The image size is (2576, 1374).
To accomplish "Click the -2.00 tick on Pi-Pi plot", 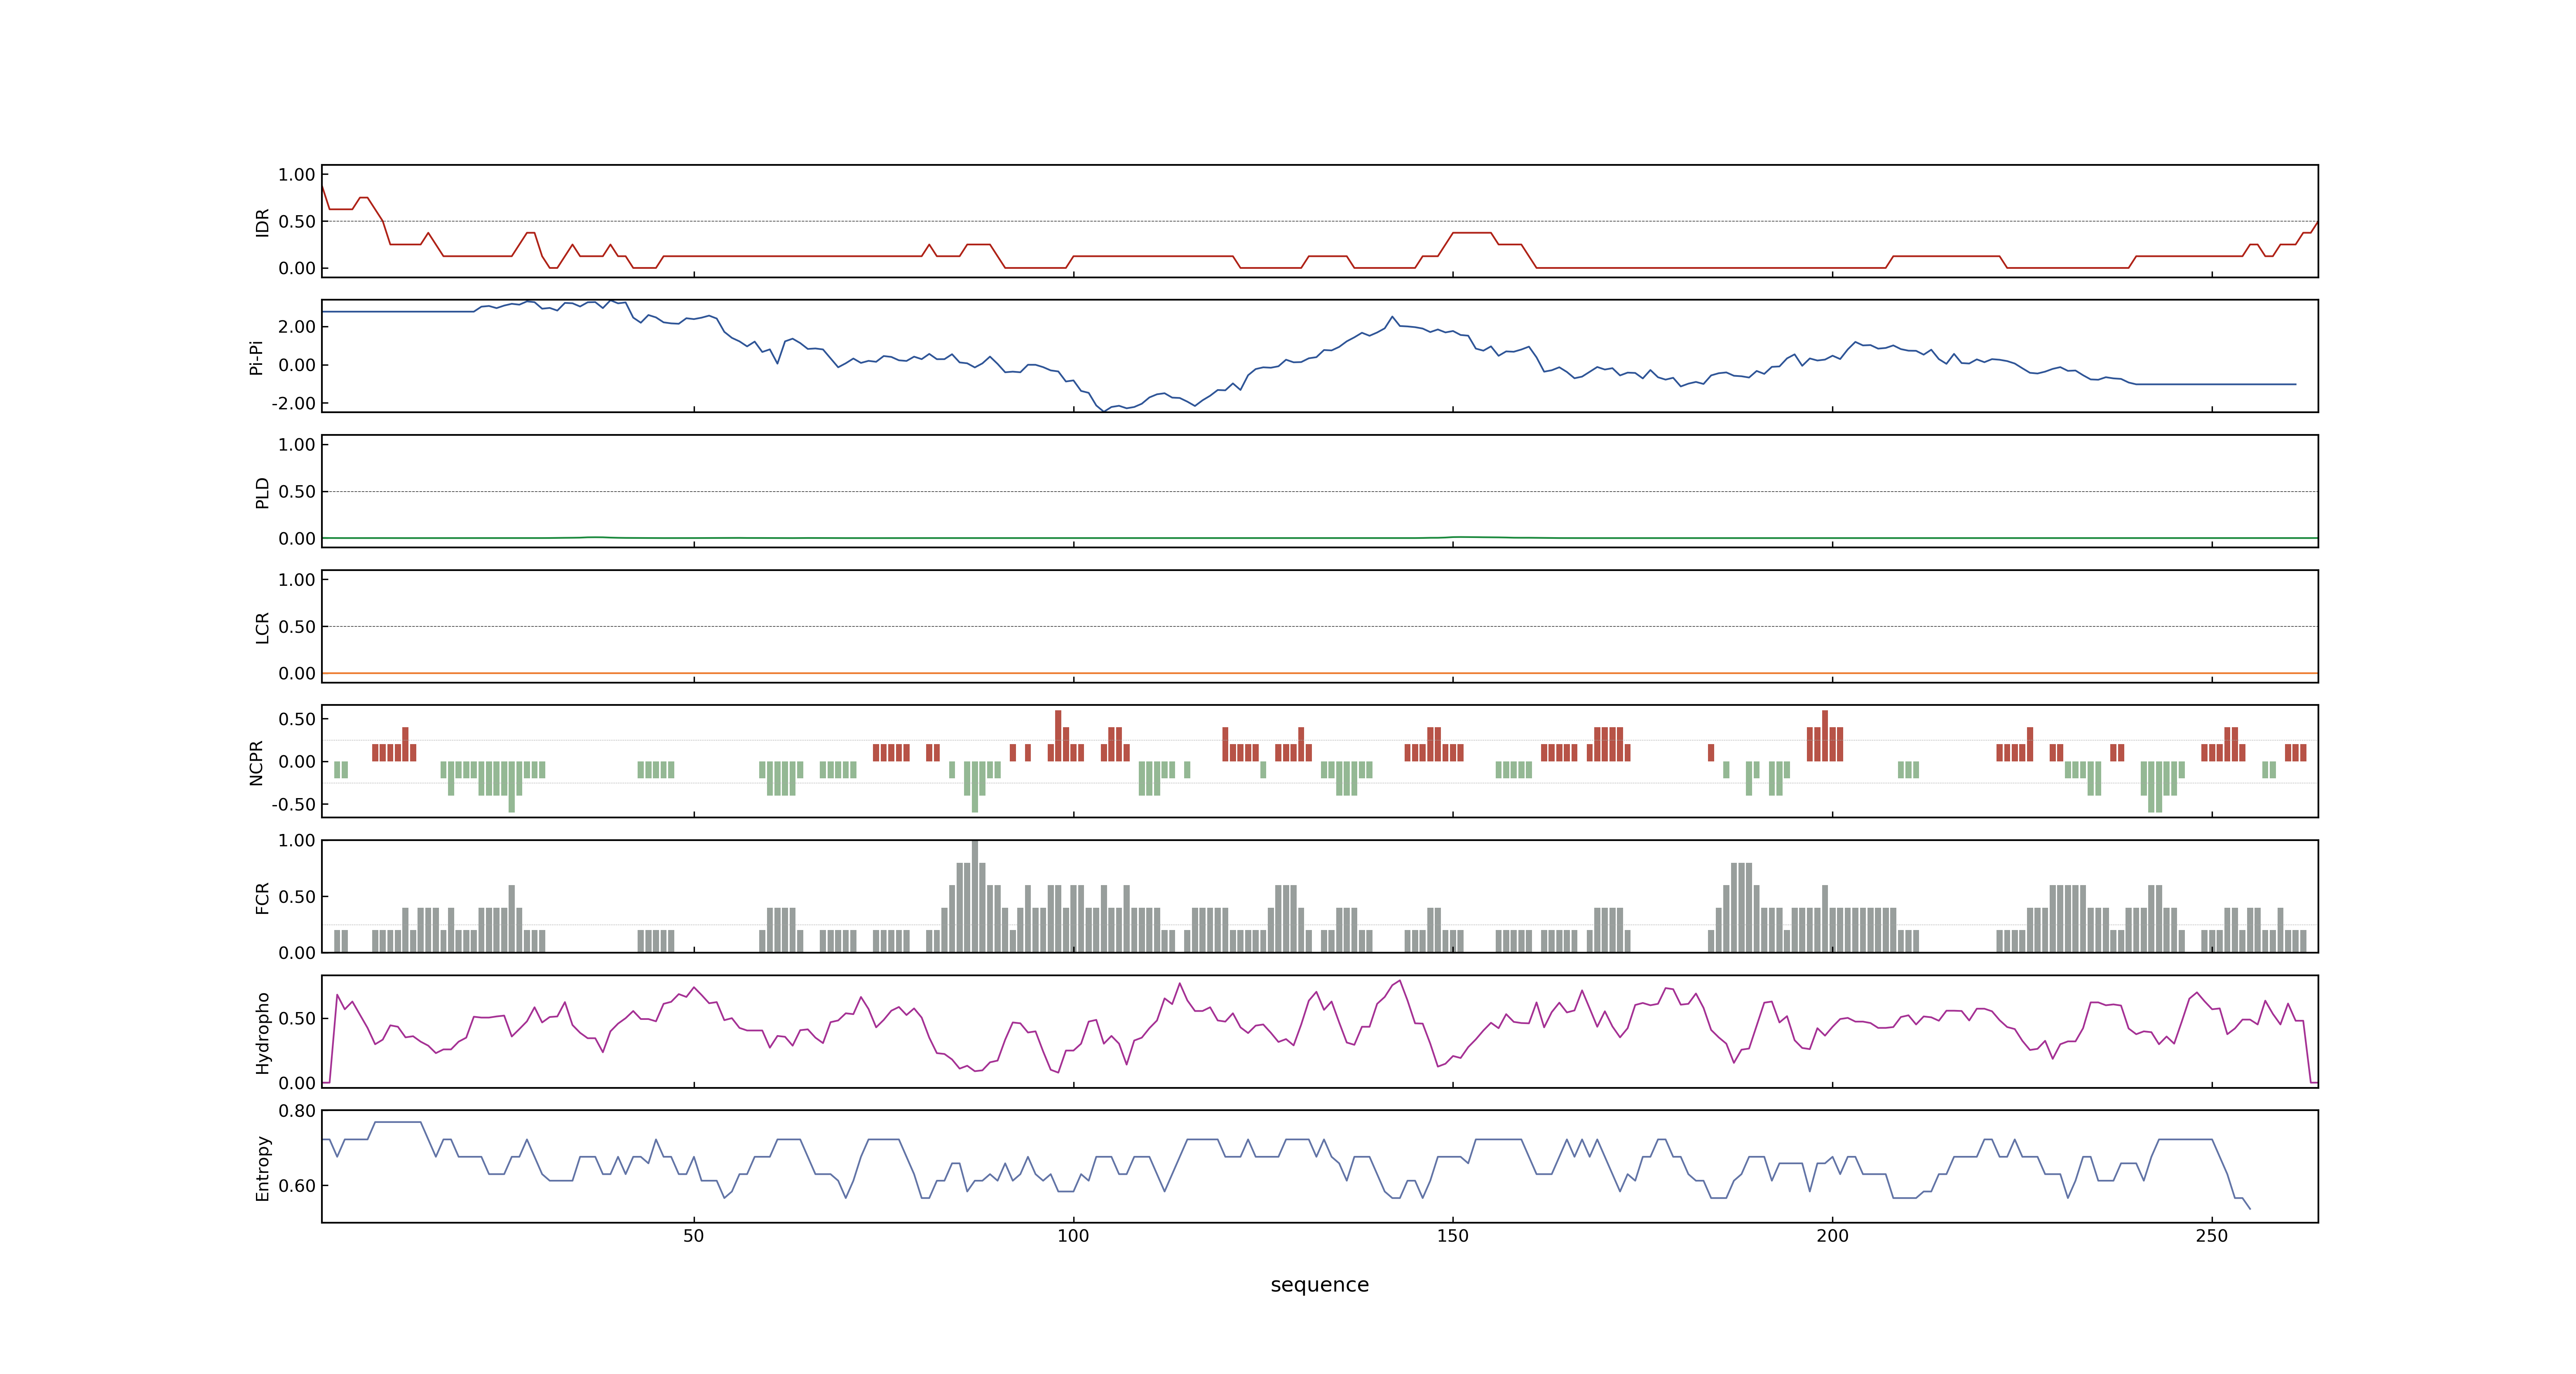I will [293, 404].
